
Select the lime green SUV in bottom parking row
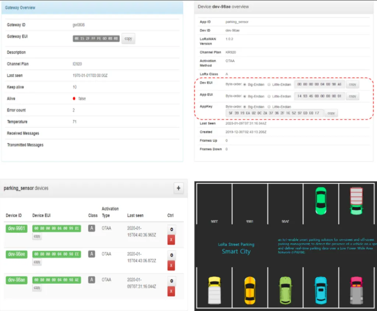(x=285, y=290)
